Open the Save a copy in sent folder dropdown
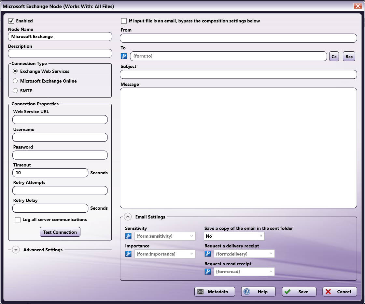Image resolution: width=365 pixels, height=304 pixels. click(234, 236)
